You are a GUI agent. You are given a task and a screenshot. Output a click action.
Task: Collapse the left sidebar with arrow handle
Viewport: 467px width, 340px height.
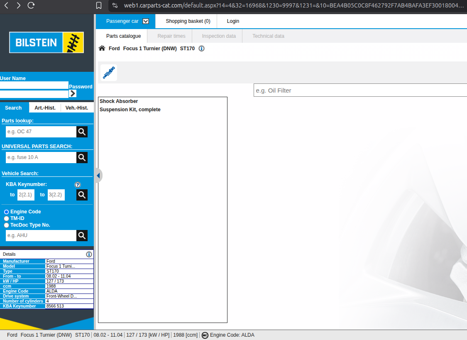pyautogui.click(x=98, y=176)
